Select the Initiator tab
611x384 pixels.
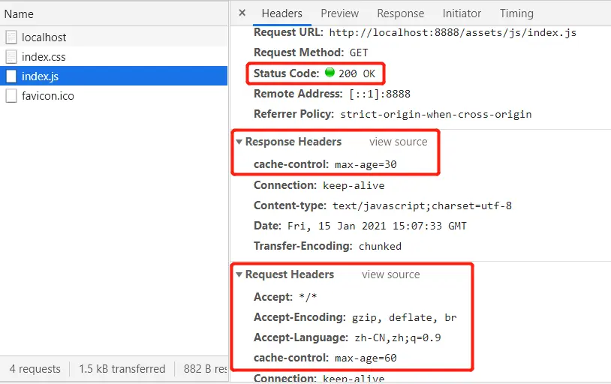(462, 13)
